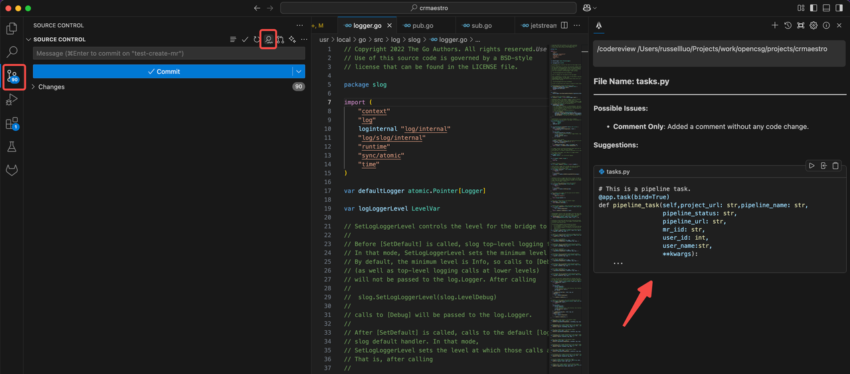Open the Extensions view with badge
The image size is (850, 374).
(x=11, y=124)
